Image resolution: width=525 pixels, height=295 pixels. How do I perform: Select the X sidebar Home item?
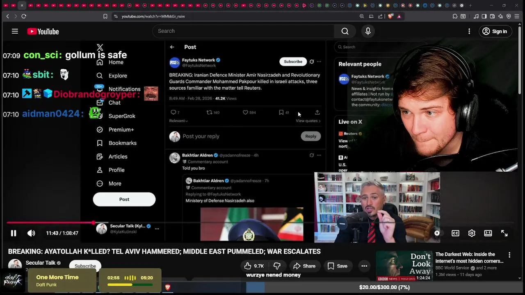click(110, 62)
